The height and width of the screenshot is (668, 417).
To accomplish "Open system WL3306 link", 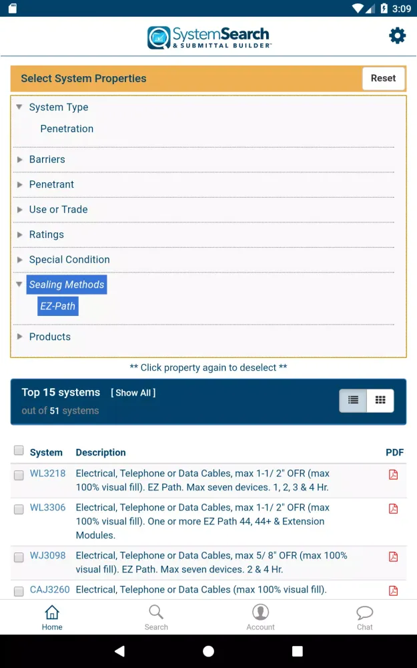I will [x=47, y=508].
